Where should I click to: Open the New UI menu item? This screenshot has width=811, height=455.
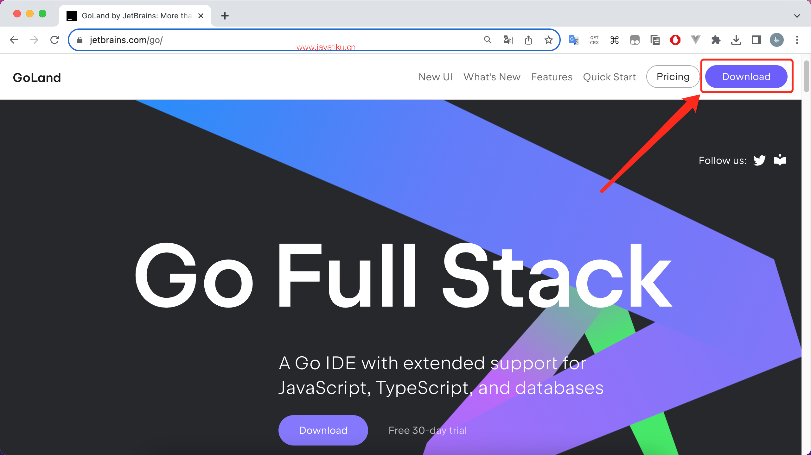click(x=436, y=77)
